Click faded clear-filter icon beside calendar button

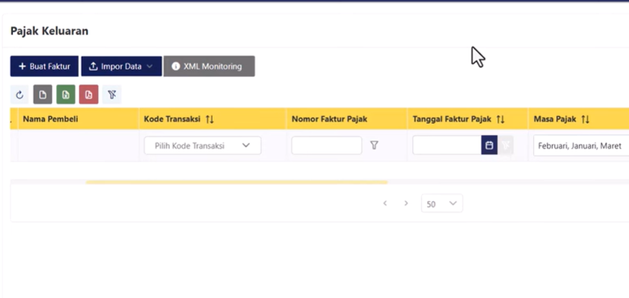point(506,145)
